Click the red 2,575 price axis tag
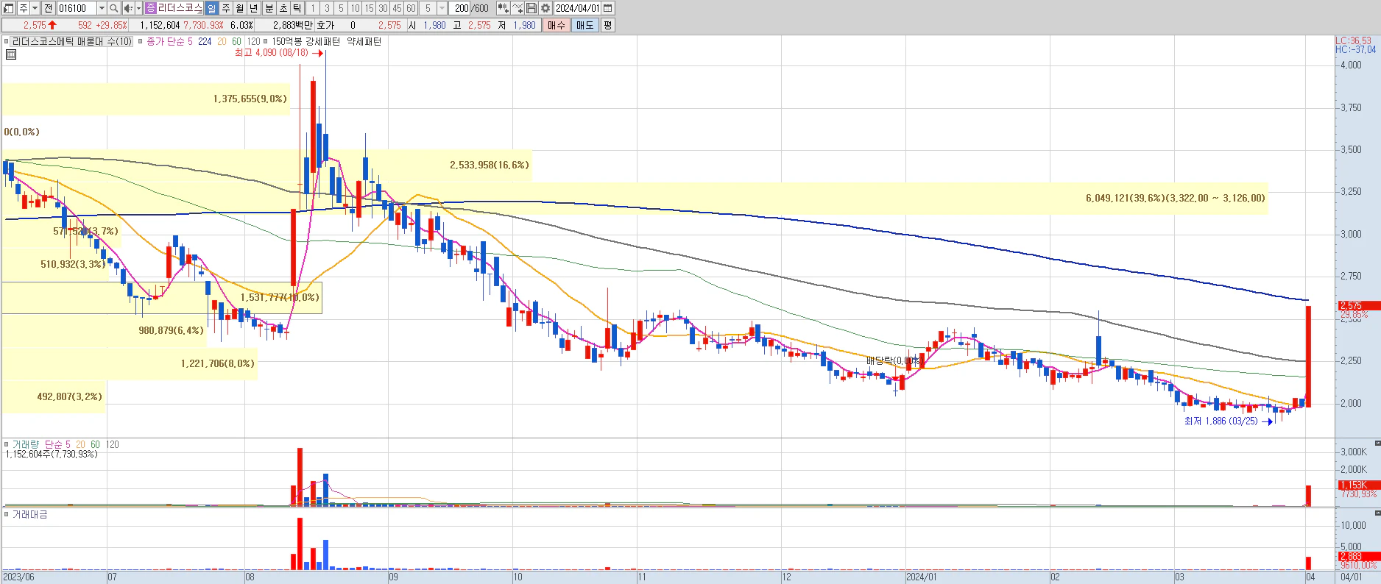The height and width of the screenshot is (584, 1381). [1359, 305]
